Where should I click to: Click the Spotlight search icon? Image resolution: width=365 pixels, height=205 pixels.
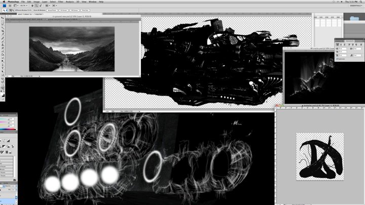click(360, 2)
